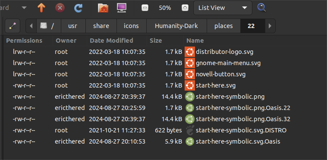Viewport: 327px width, 160px height.
Task: Go to the Humanity-Dark path segment
Action: click(176, 26)
